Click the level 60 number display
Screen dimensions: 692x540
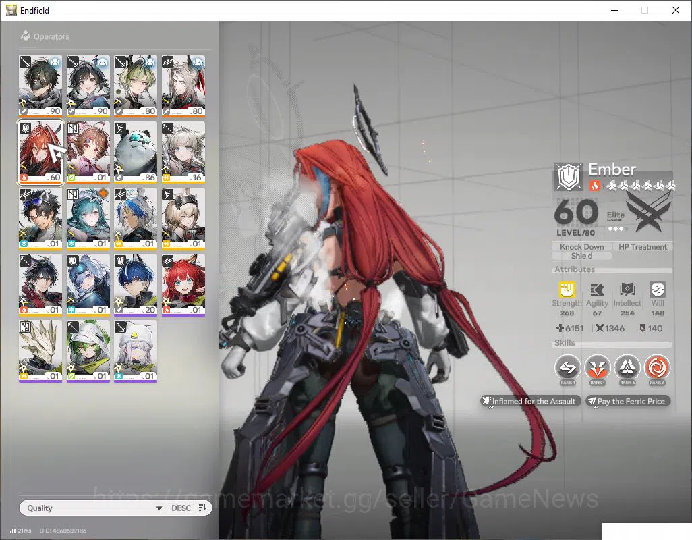tap(576, 213)
